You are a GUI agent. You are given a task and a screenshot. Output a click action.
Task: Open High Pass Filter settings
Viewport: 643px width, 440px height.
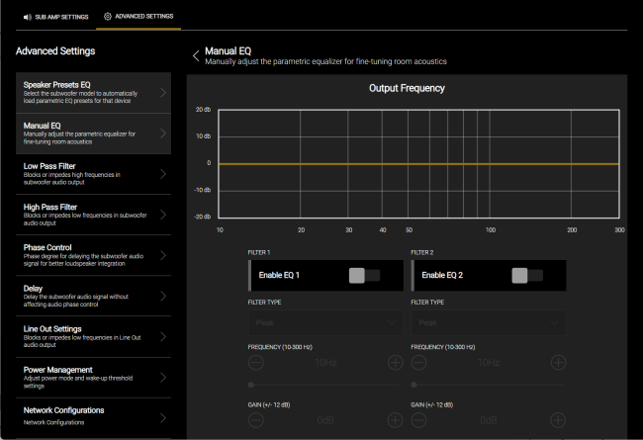click(94, 215)
